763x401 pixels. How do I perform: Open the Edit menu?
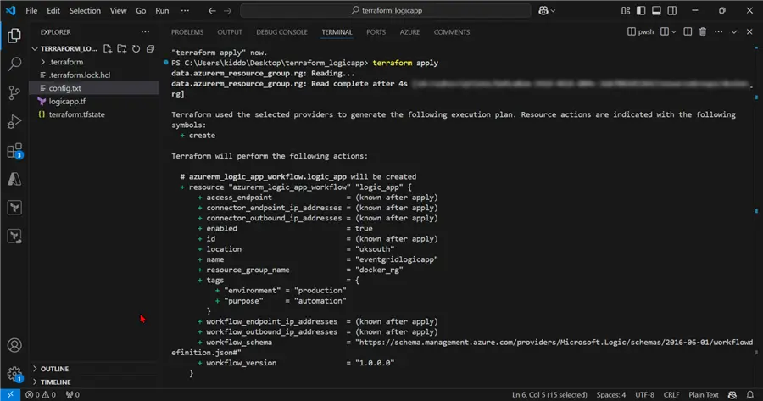coord(53,10)
